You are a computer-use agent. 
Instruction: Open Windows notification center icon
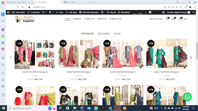pos(193,108)
